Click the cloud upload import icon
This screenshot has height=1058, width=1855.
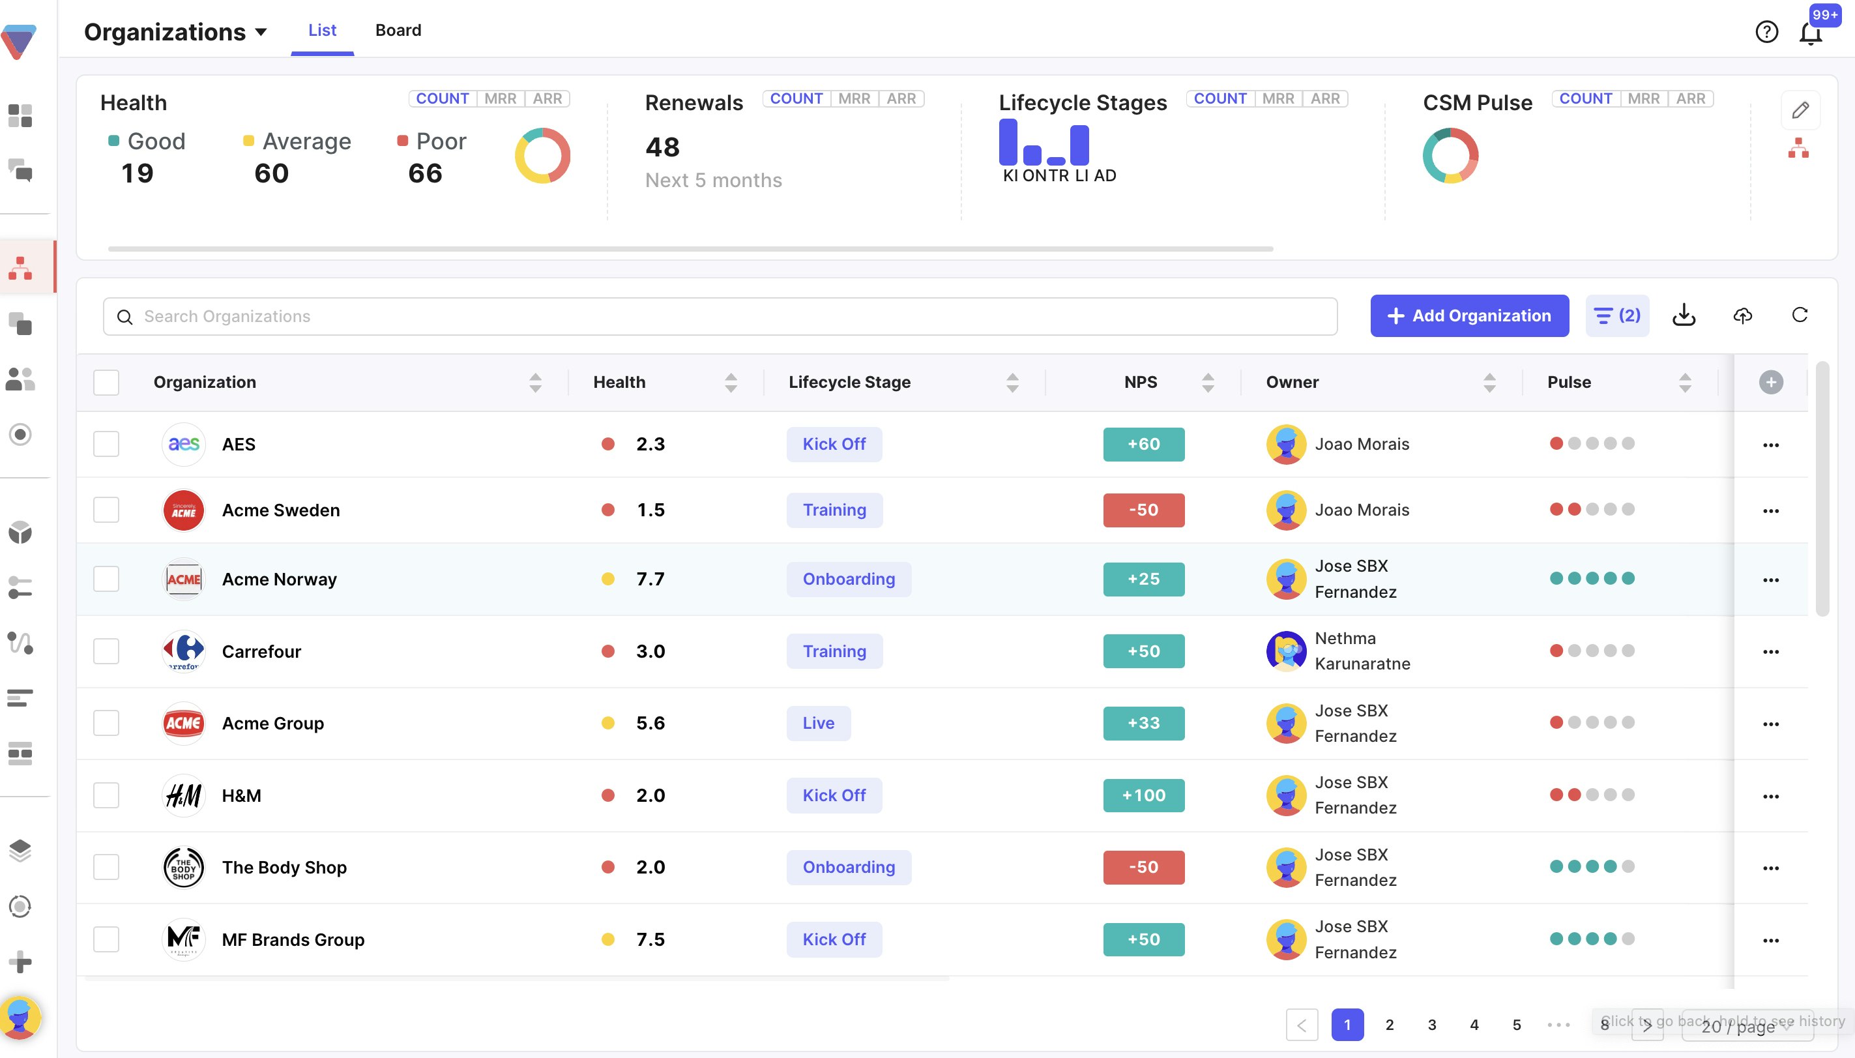coord(1742,316)
